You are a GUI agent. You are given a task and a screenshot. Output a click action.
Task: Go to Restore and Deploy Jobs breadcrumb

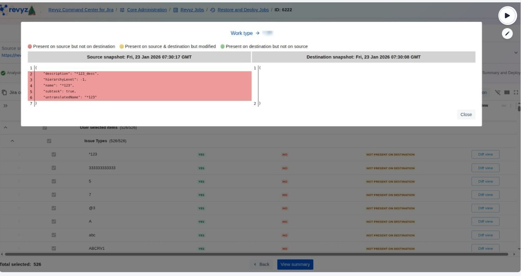(243, 10)
